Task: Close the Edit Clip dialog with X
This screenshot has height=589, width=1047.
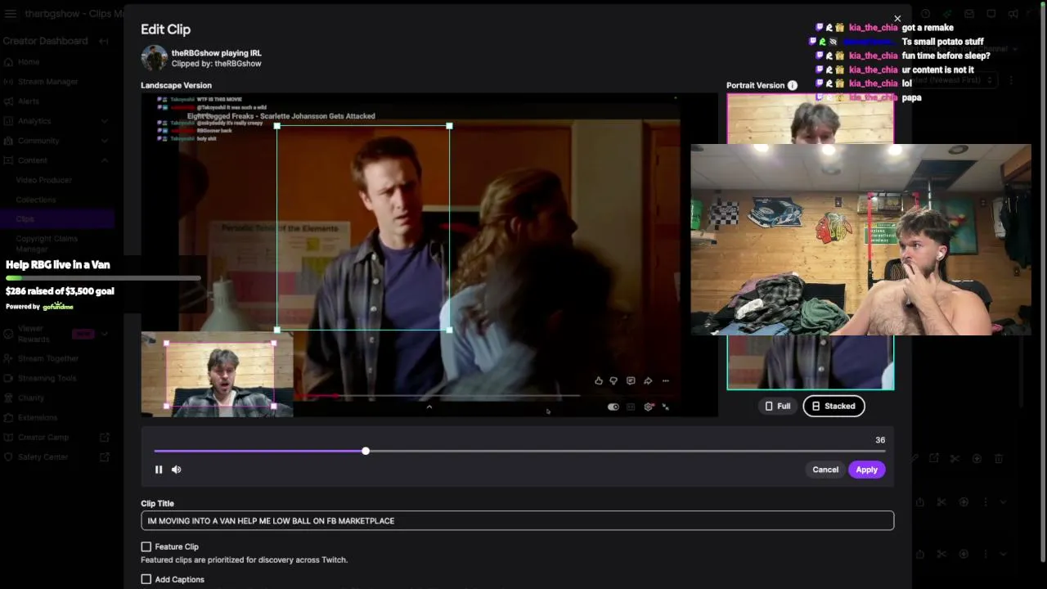Action: 897,19
